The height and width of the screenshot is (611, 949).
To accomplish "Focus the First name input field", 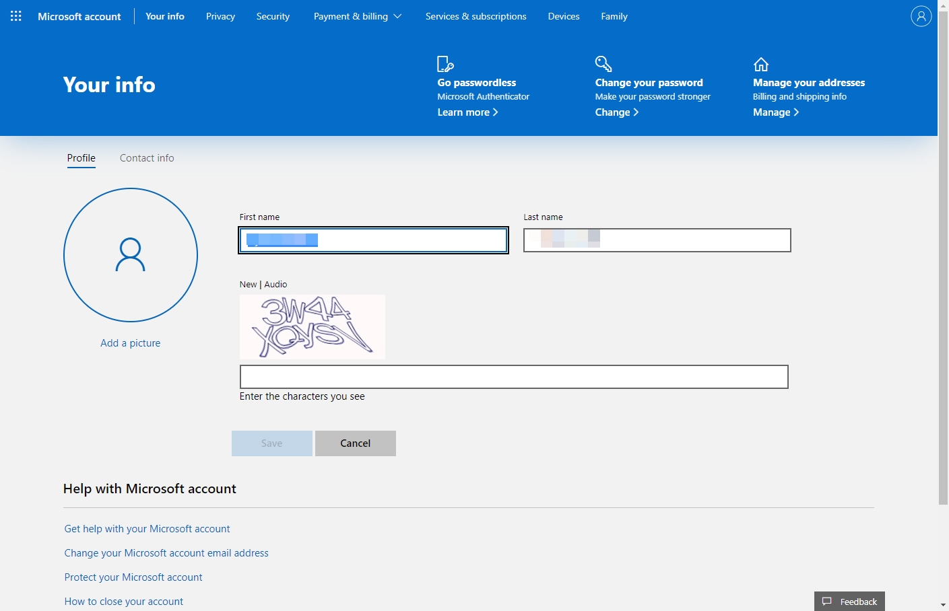I will pyautogui.click(x=374, y=240).
